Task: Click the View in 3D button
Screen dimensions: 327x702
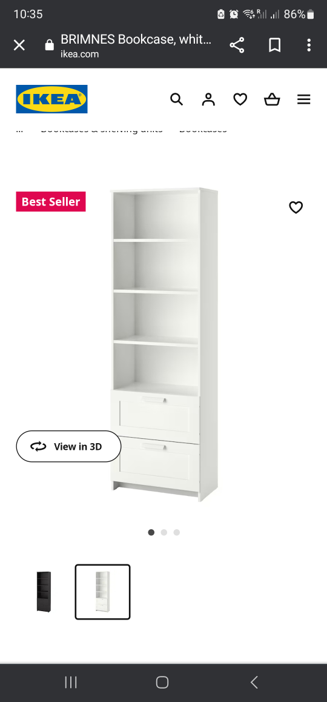Action: [69, 446]
